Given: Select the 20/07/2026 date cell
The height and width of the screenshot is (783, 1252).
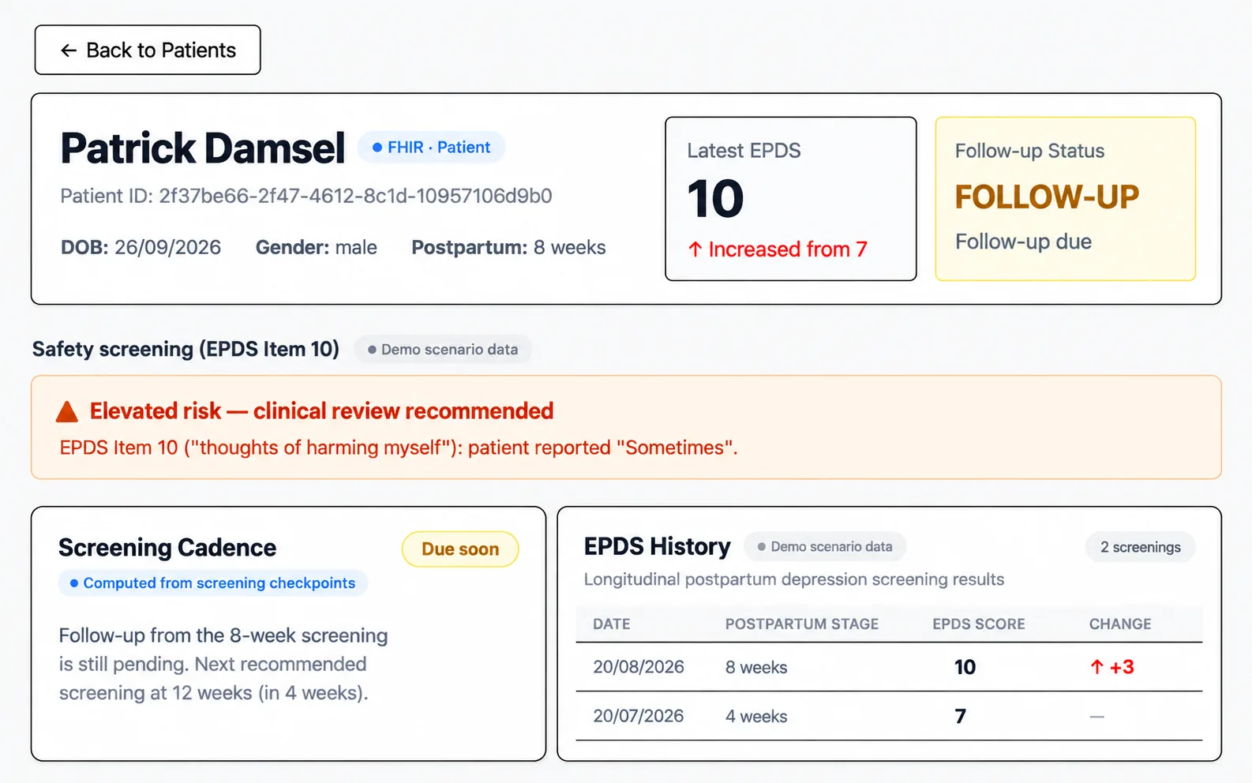Looking at the screenshot, I should [639, 716].
